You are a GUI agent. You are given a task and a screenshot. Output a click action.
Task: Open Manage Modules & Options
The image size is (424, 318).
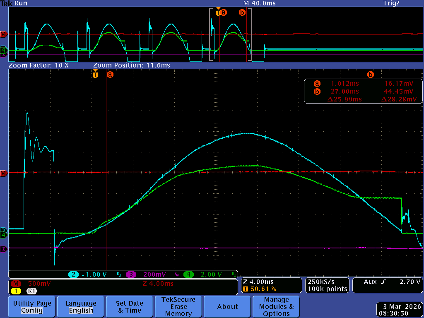tap(276, 306)
